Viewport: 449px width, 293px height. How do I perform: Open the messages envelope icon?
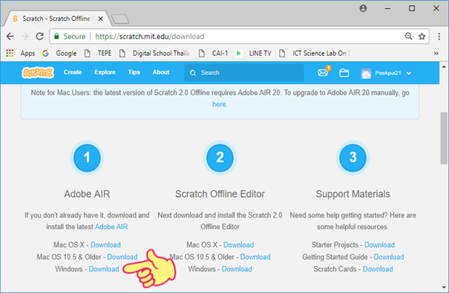[x=324, y=73]
